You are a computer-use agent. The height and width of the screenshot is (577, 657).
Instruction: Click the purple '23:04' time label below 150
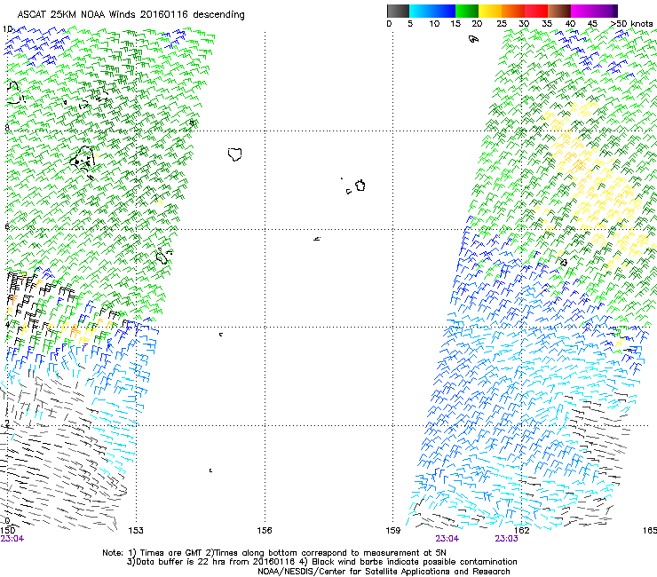point(12,539)
